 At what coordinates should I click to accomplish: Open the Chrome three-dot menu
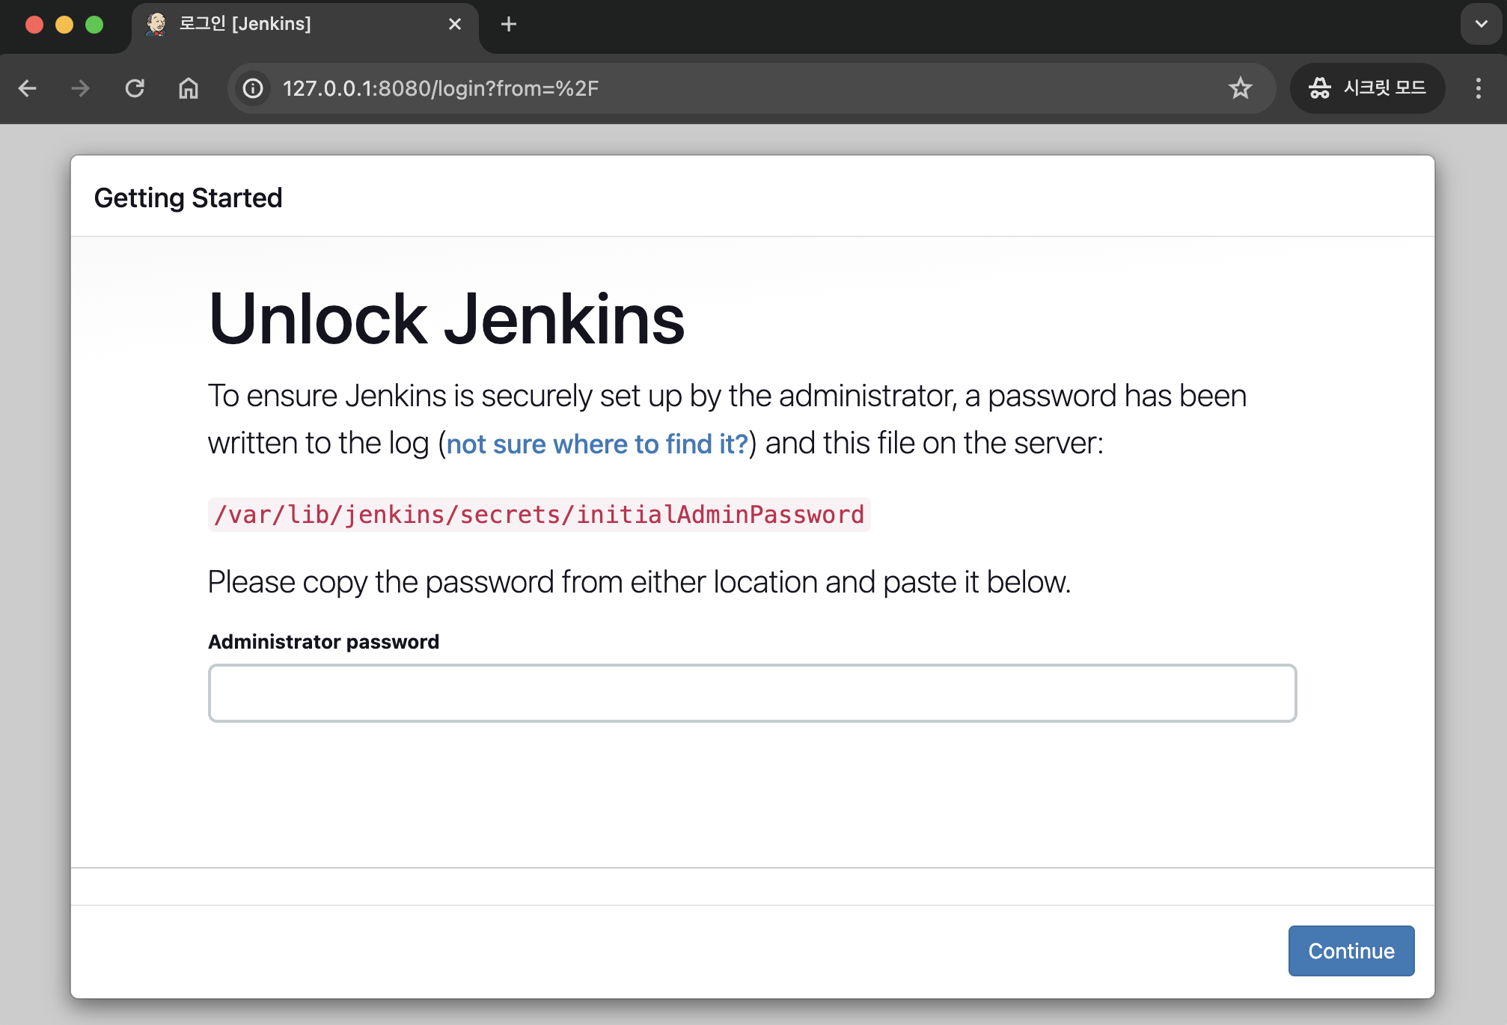1478,88
